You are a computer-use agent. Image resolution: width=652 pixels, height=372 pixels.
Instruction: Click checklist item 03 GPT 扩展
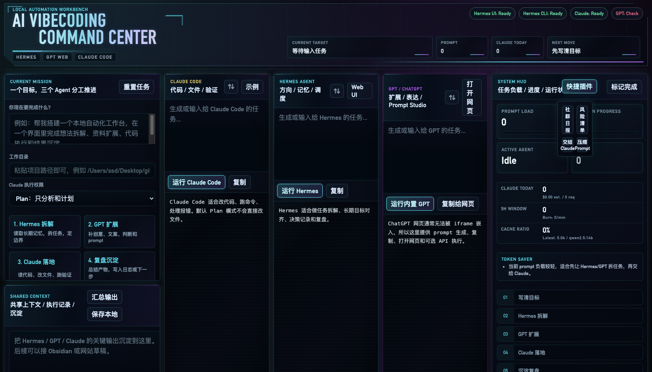570,334
